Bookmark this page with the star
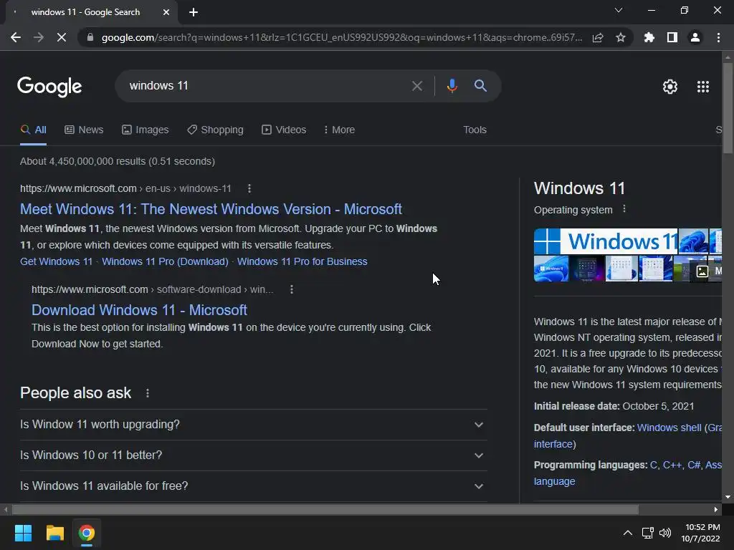 click(621, 37)
